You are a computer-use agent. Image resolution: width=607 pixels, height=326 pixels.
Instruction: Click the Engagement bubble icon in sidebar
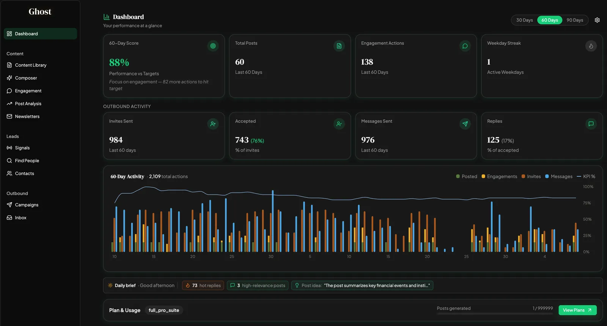point(9,91)
